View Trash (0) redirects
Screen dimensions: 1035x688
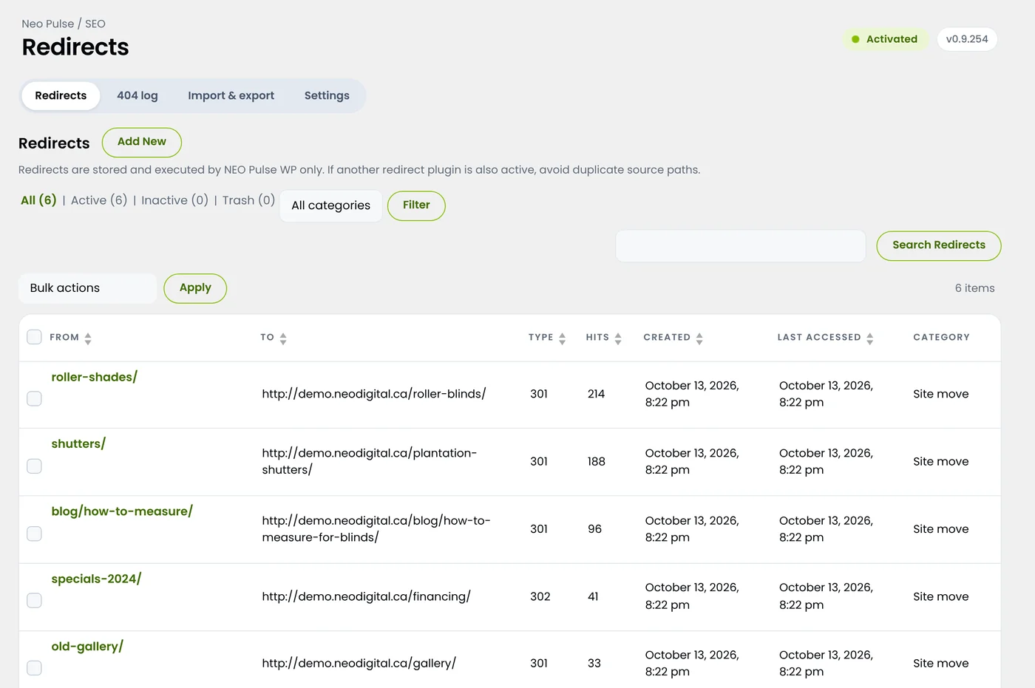(248, 200)
